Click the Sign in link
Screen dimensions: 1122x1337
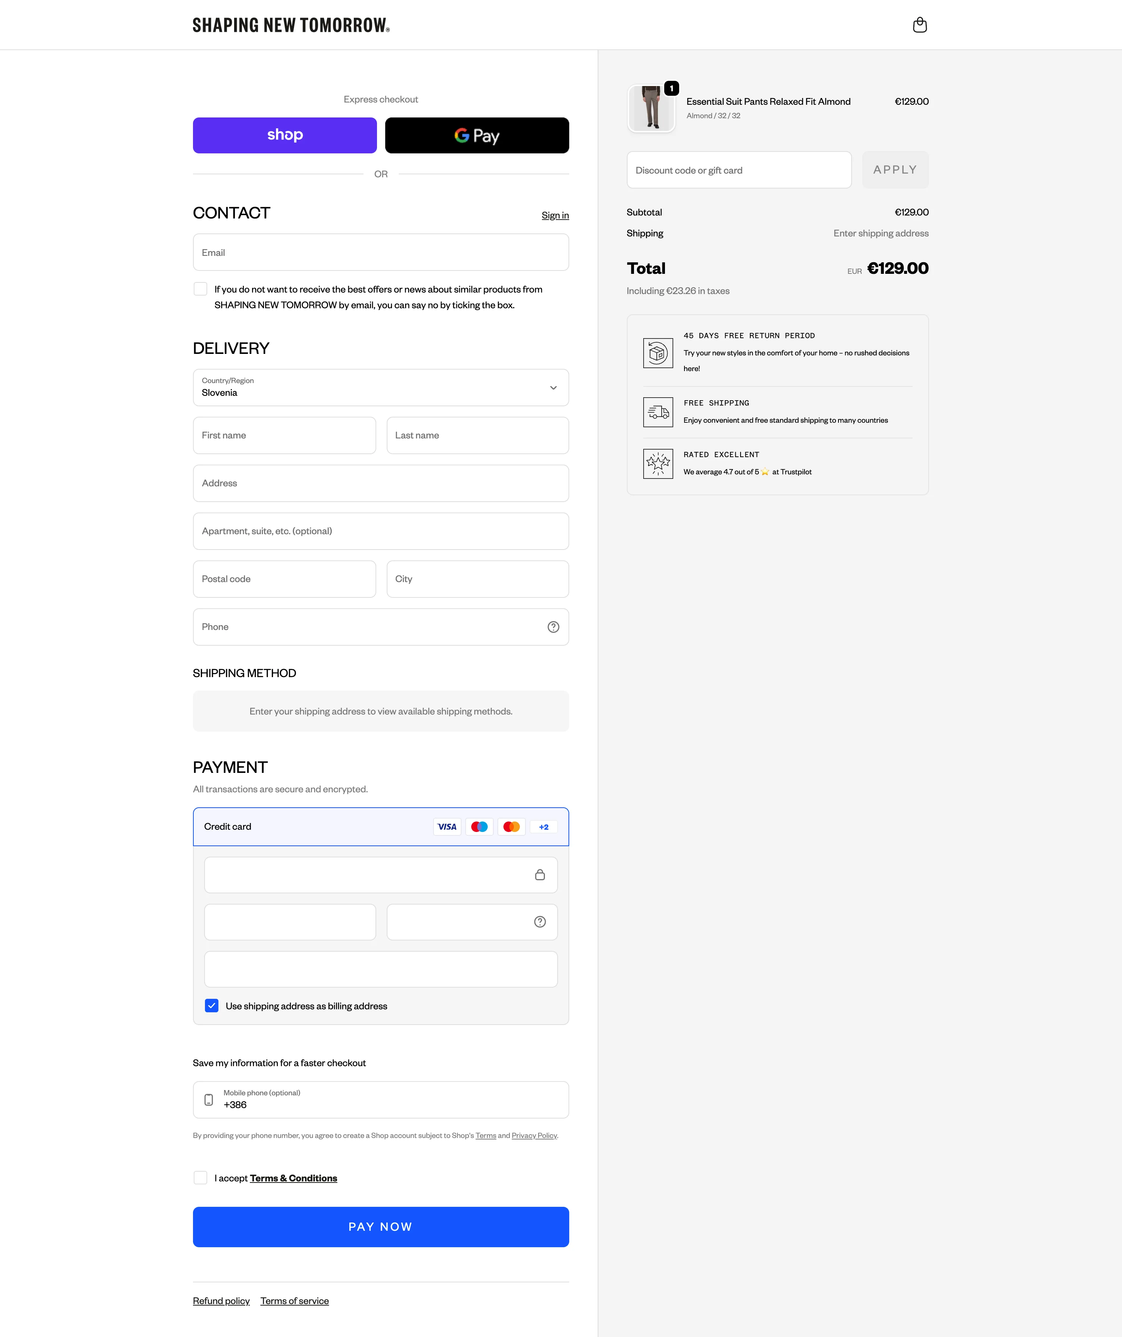[x=555, y=215]
